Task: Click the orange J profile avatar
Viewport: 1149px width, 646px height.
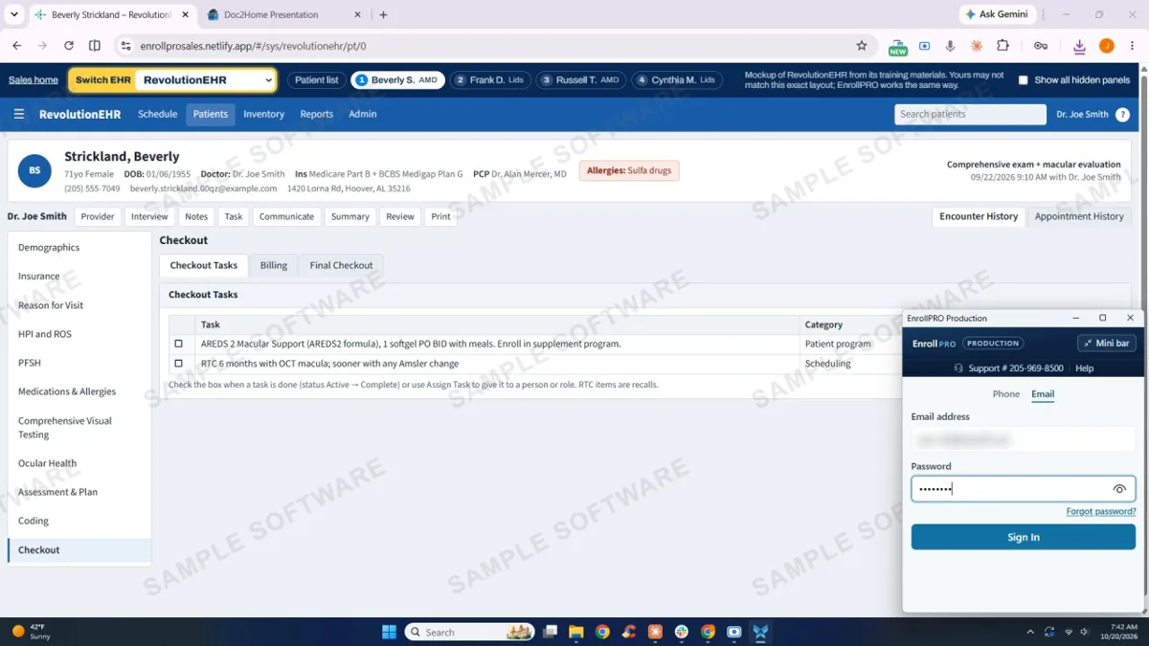Action: click(1106, 45)
